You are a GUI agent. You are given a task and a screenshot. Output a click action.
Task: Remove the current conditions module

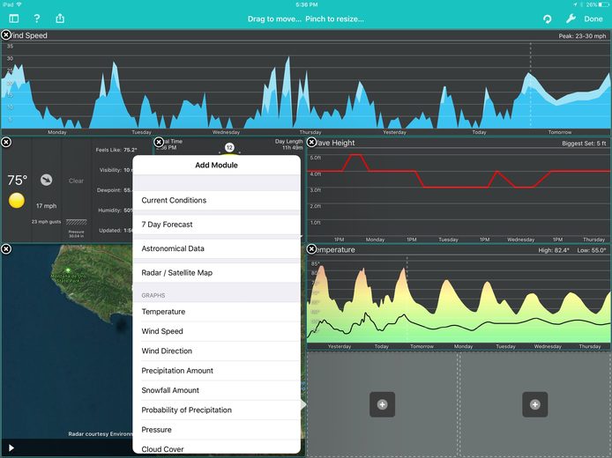click(6, 143)
